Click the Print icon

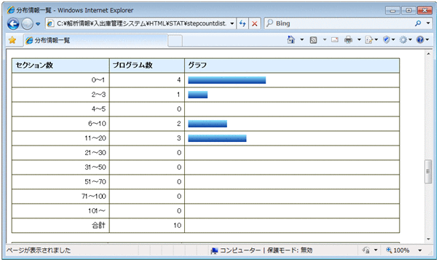pyautogui.click(x=348, y=40)
